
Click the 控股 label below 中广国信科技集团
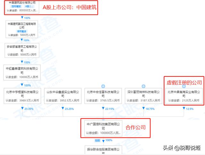tap(97, 141)
